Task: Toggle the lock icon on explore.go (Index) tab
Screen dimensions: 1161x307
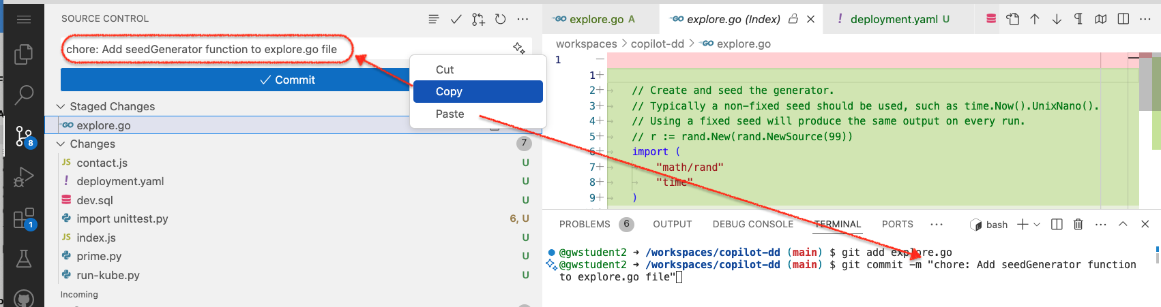Action: [x=793, y=19]
